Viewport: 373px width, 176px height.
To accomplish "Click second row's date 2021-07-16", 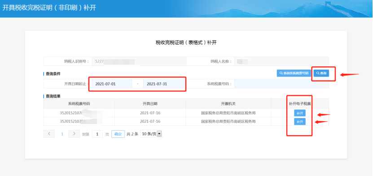I will click(x=150, y=121).
